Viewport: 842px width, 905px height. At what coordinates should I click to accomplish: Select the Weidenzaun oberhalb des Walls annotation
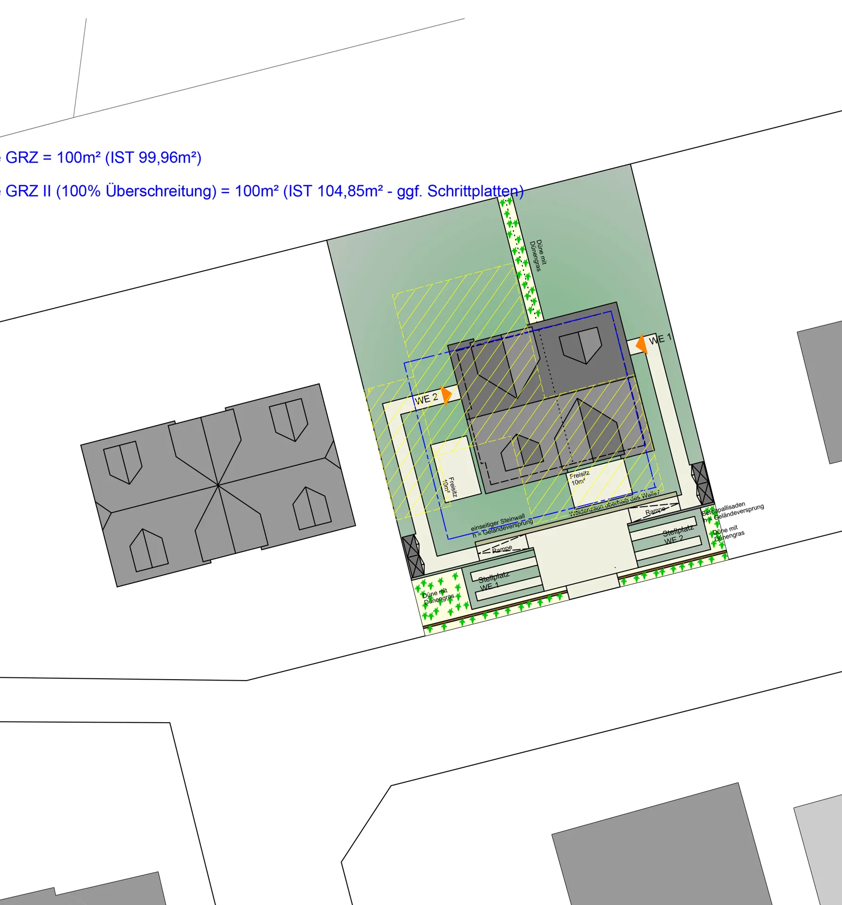(x=614, y=503)
